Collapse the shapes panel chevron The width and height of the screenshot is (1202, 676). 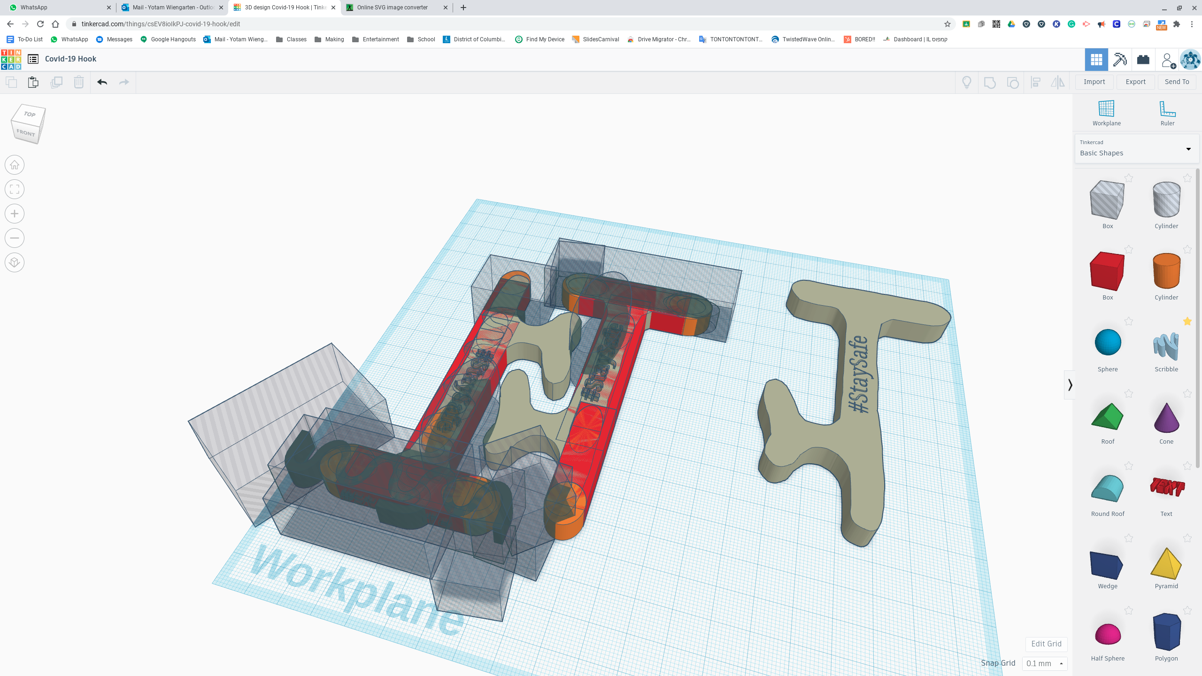coord(1070,385)
